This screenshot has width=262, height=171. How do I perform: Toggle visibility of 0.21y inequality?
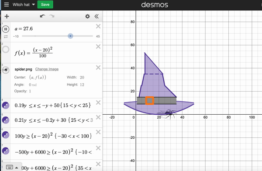(6, 120)
